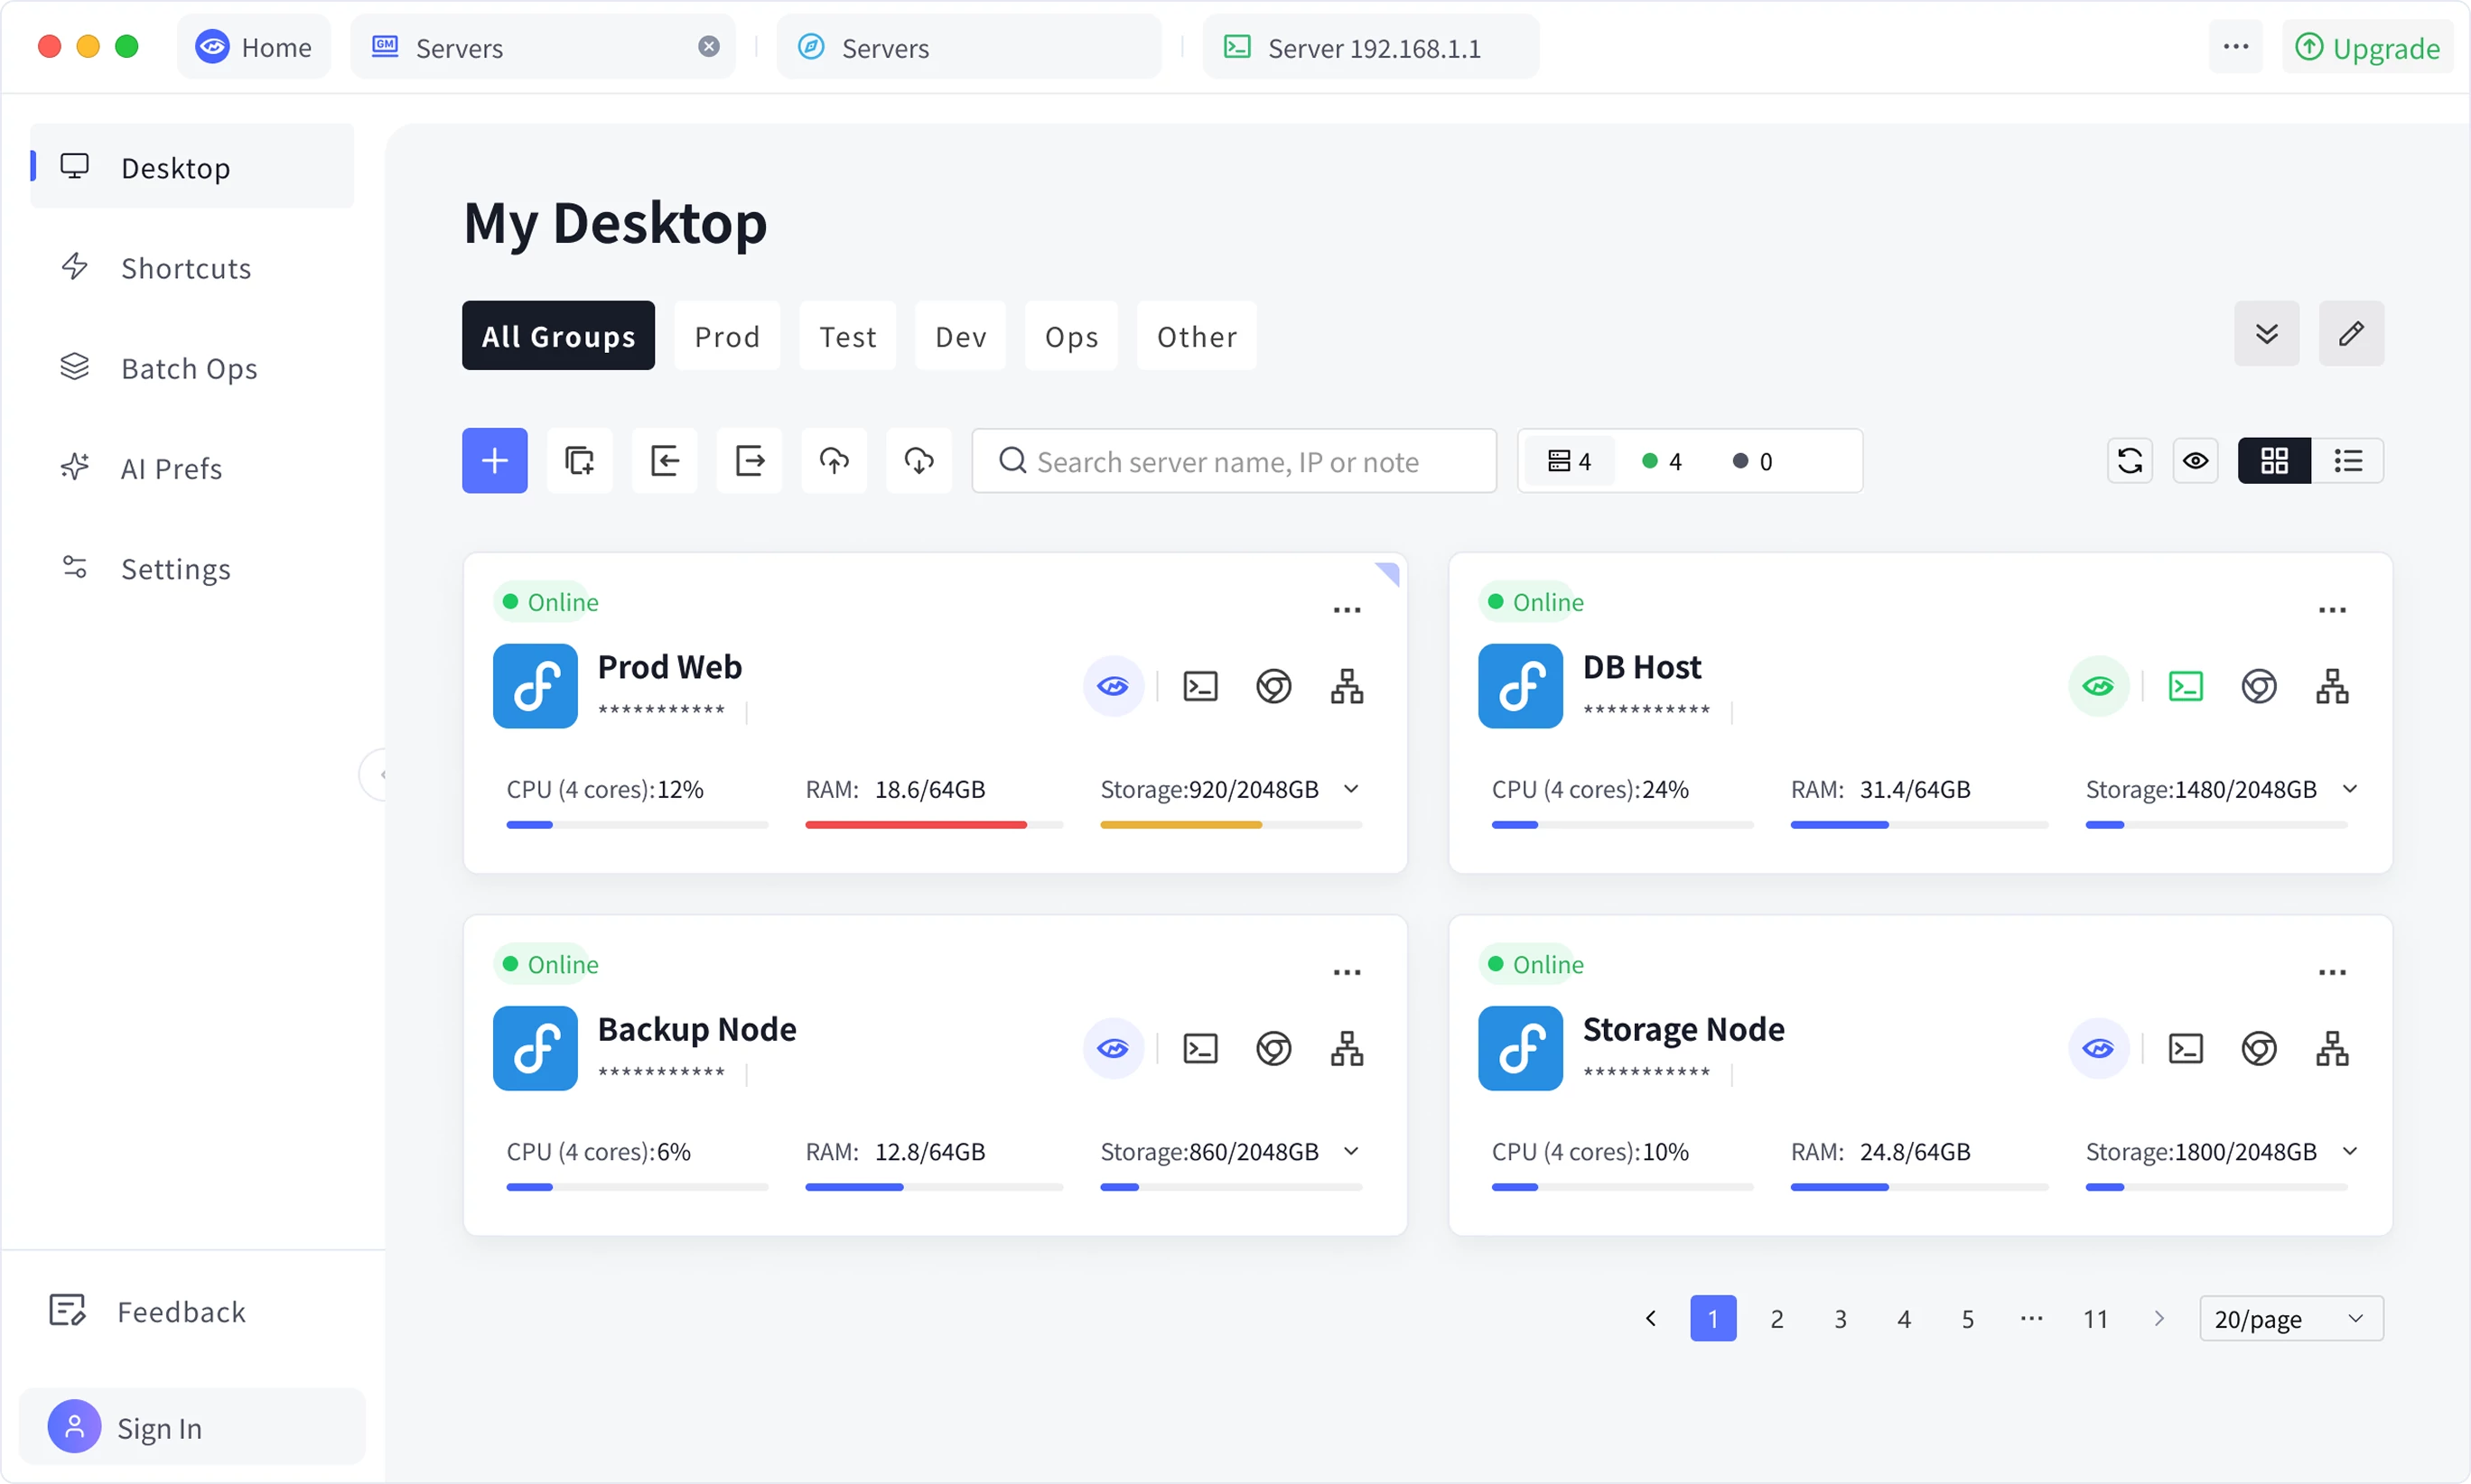Click double-chevron expand groups button

click(x=2267, y=333)
